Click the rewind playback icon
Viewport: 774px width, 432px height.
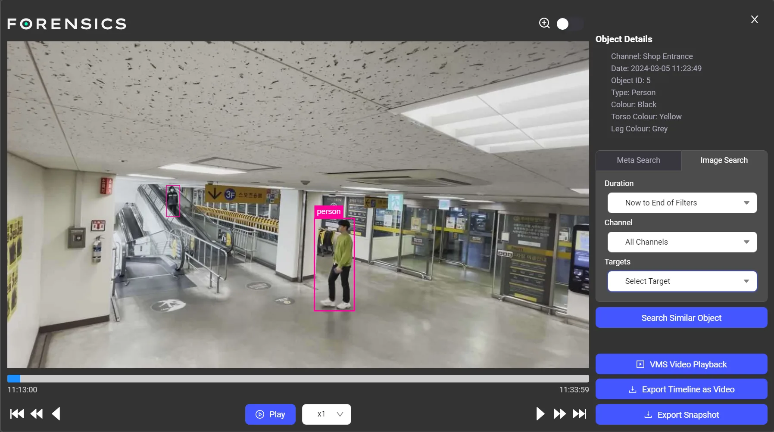click(x=37, y=414)
